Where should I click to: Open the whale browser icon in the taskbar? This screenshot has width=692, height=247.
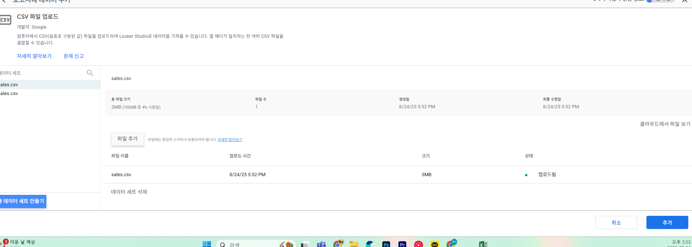pyautogui.click(x=370, y=244)
